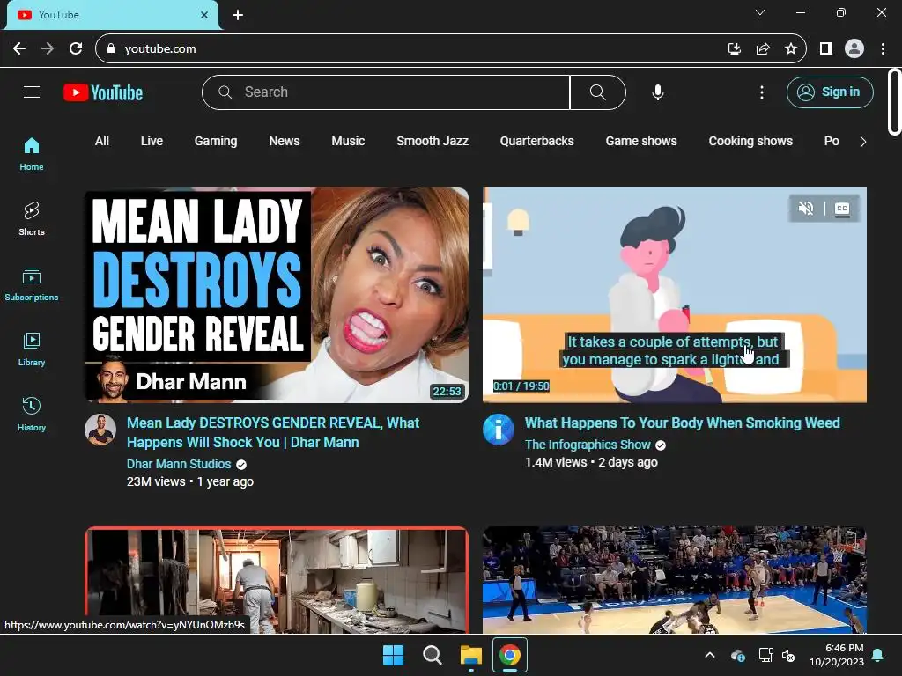Image resolution: width=902 pixels, height=676 pixels.
Task: Go to Home in sidebar
Action: [x=32, y=154]
